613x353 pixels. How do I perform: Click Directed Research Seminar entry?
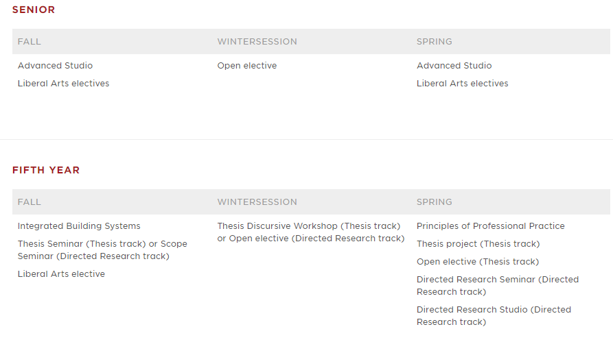tap(498, 286)
